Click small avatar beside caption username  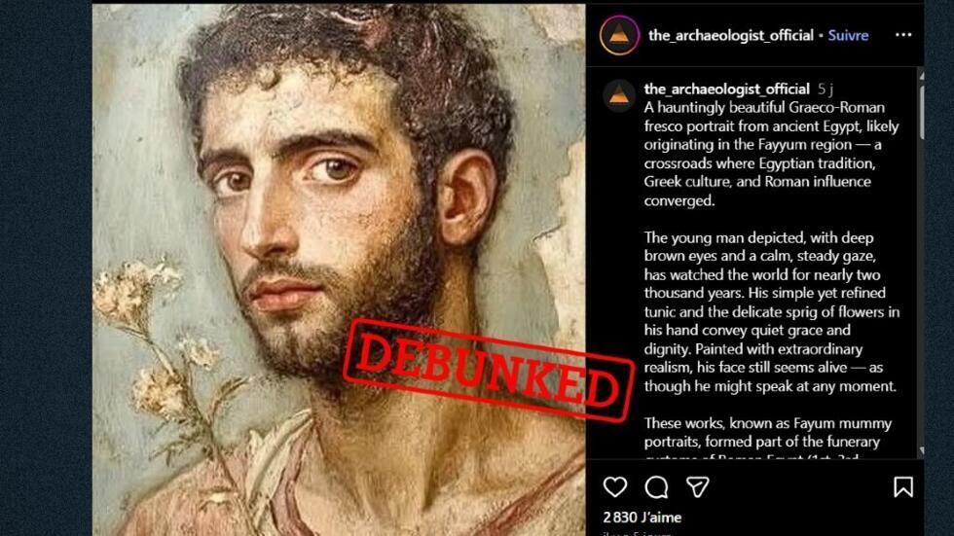coord(619,95)
